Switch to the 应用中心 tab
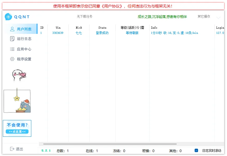The width and height of the screenshot is (227, 156). 24,49
